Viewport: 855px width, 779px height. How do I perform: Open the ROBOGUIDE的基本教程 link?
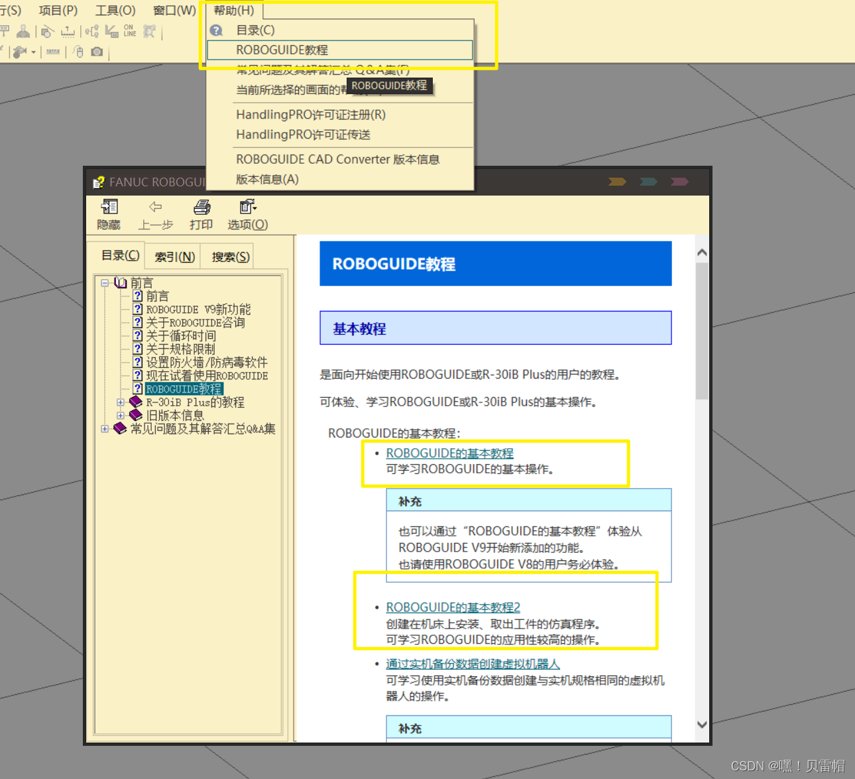[450, 453]
